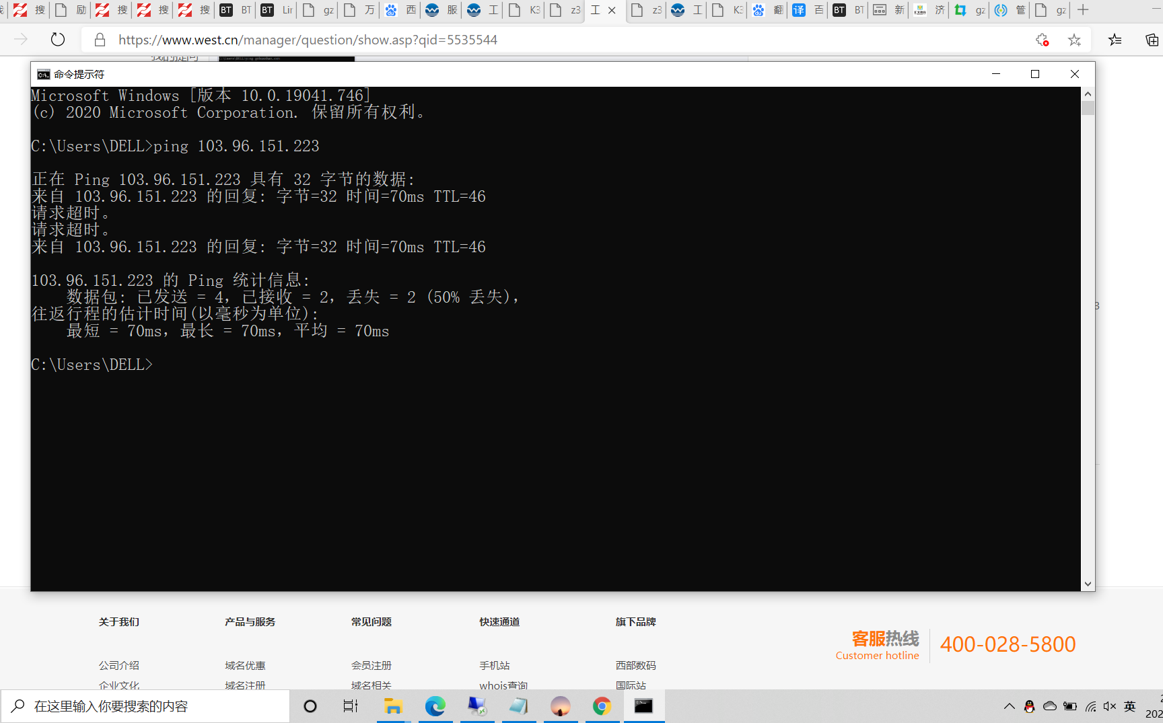
Task: Add page to favorites with star icon
Action: (1074, 40)
